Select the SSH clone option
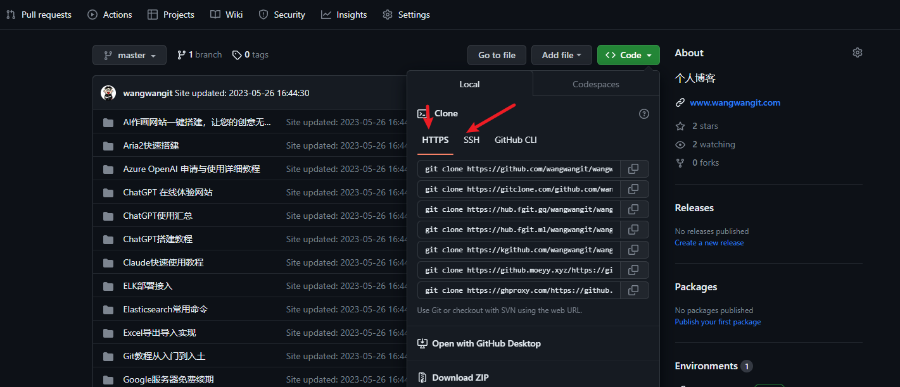The image size is (900, 387). (471, 140)
